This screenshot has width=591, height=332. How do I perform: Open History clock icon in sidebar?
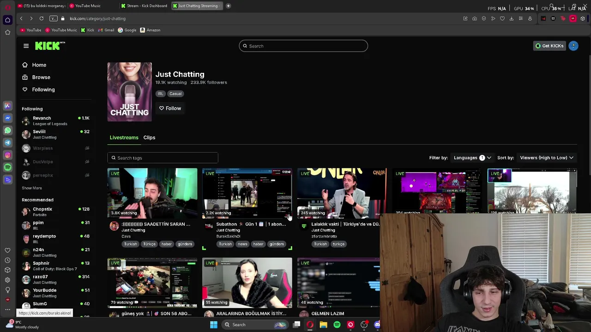tap(7, 261)
